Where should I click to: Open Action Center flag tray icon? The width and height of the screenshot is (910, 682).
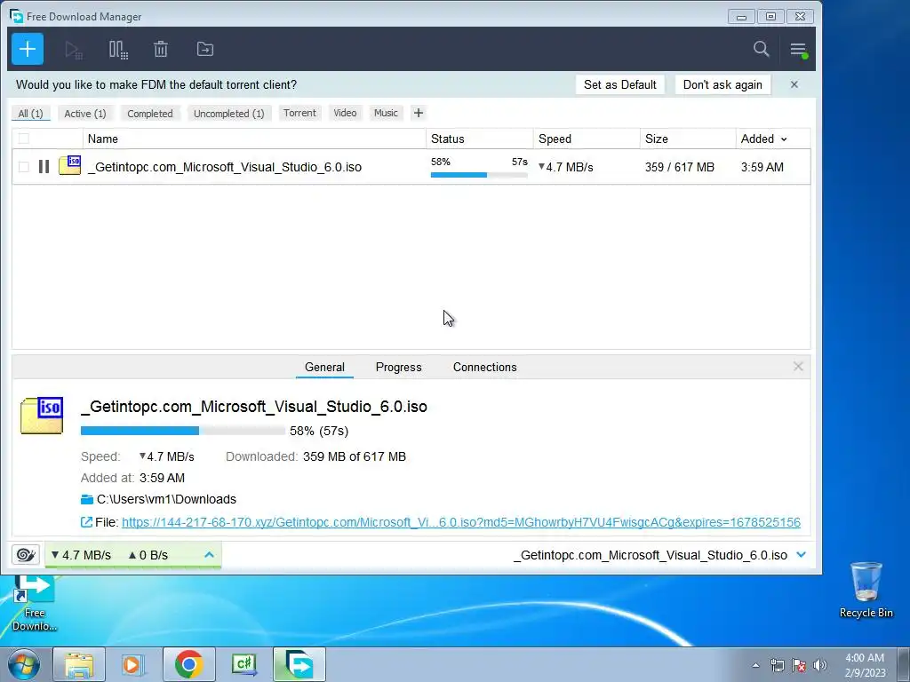tap(799, 665)
